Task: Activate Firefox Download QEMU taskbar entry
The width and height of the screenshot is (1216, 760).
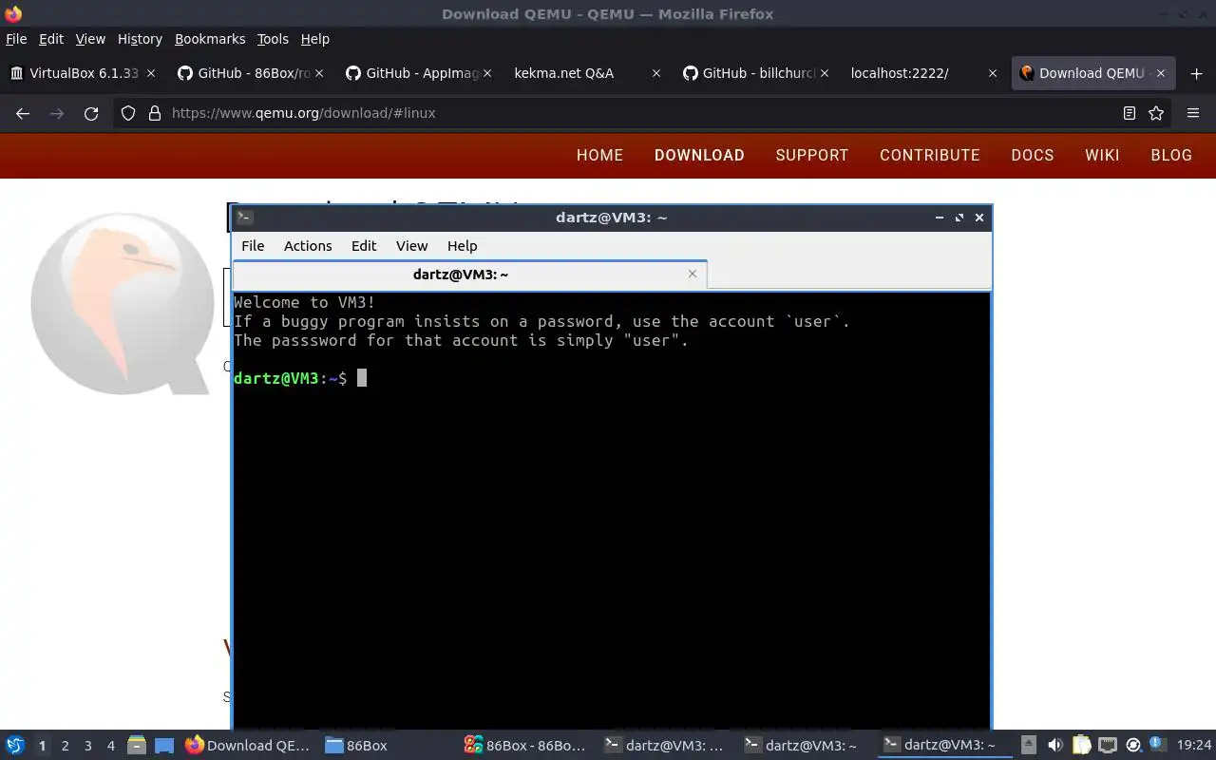Action: [249, 746]
